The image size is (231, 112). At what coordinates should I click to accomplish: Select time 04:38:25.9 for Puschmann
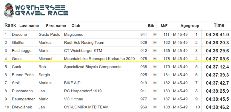pyautogui.click(x=218, y=91)
